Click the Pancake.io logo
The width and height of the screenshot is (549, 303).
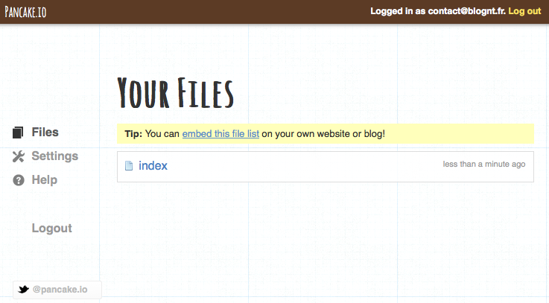click(x=25, y=12)
